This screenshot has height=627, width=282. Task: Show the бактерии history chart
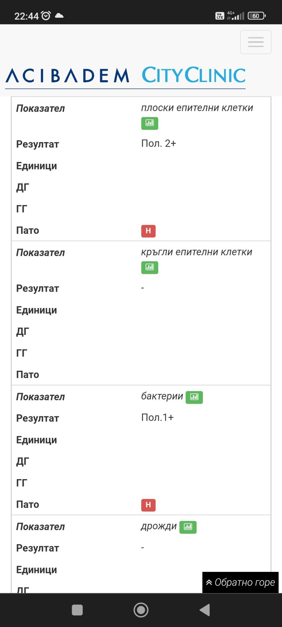pyautogui.click(x=194, y=397)
